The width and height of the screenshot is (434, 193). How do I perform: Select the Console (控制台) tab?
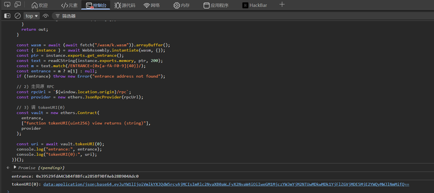tap(96, 5)
